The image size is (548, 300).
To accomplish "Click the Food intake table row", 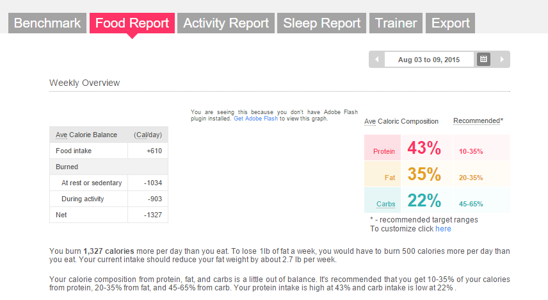I will (108, 151).
